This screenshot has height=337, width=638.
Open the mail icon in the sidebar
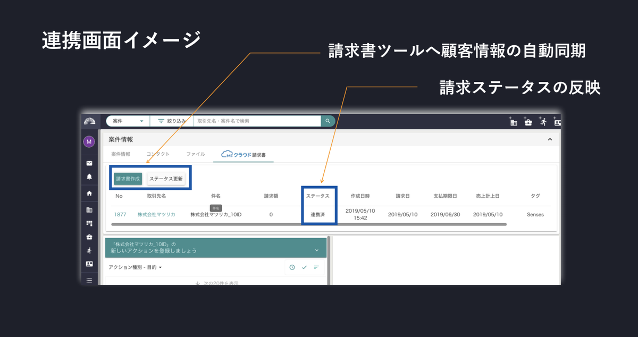coord(89,163)
